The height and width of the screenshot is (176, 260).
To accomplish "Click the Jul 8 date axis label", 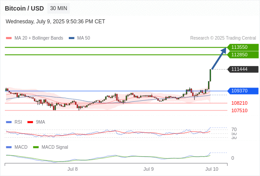I will (x=72, y=169).
